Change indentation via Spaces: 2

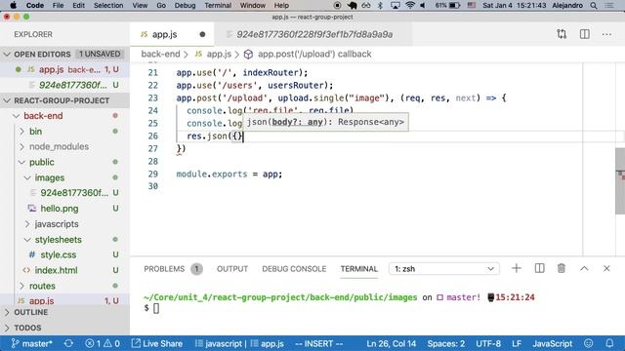click(x=446, y=343)
